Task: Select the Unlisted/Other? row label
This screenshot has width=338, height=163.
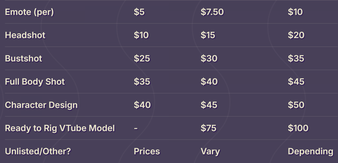Action: coord(38,151)
